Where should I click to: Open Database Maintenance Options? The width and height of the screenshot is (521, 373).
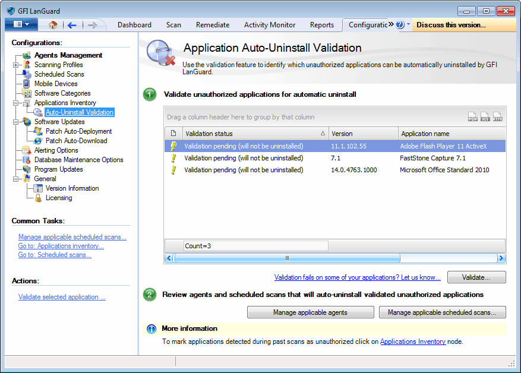pos(79,160)
